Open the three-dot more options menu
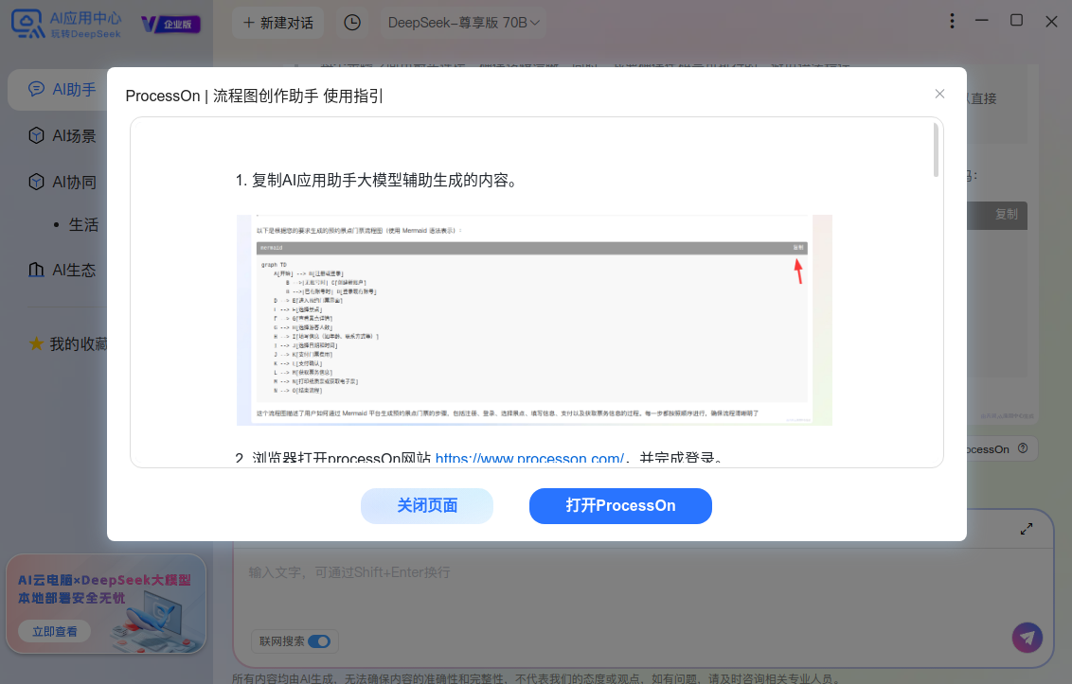The image size is (1072, 684). [x=952, y=21]
